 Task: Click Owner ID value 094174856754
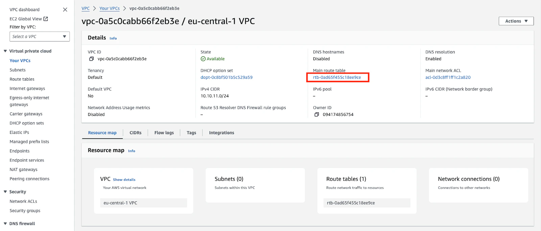(338, 115)
